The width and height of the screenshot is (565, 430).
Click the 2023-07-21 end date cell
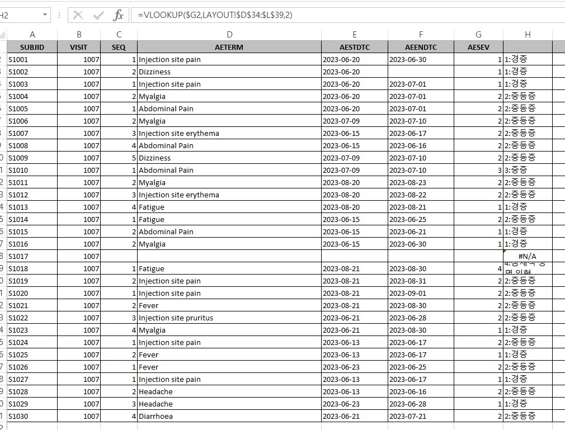coord(421,416)
